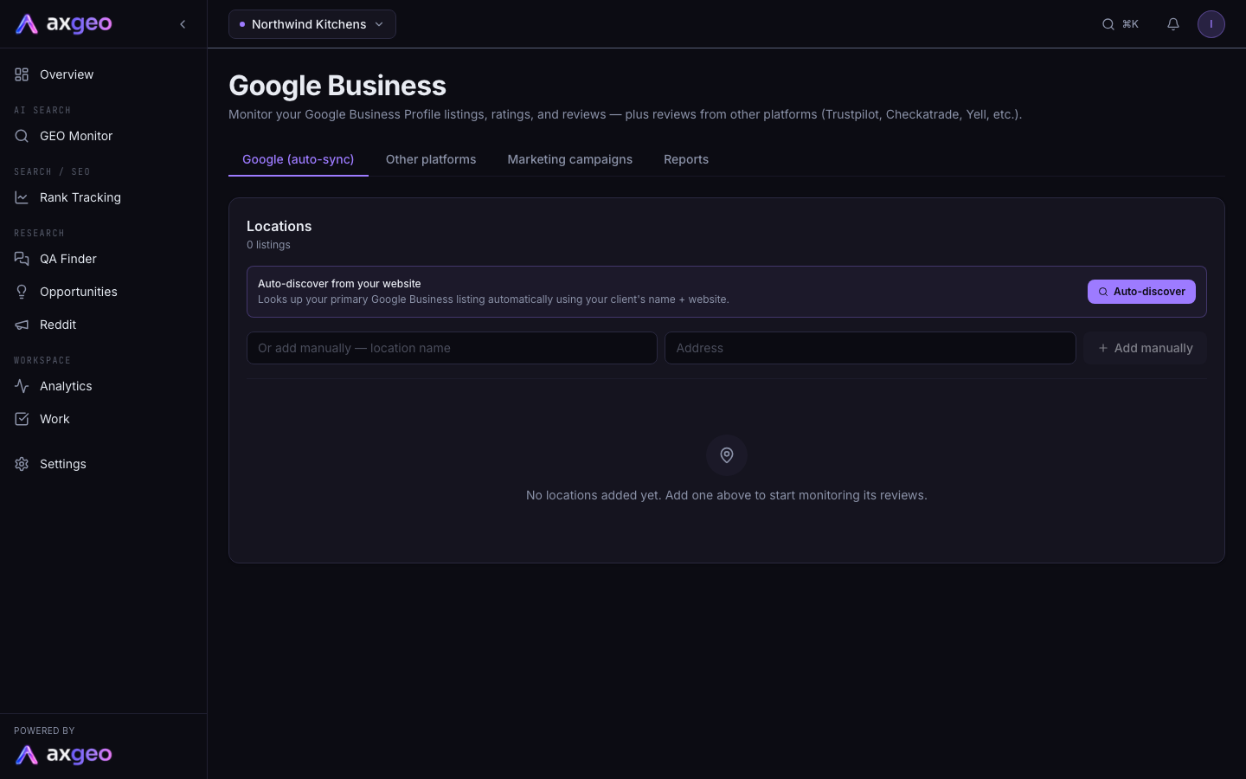Open the Work page label
The width and height of the screenshot is (1246, 779).
pos(55,419)
